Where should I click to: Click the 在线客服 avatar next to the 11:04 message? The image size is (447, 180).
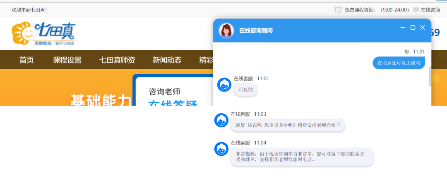221,149
